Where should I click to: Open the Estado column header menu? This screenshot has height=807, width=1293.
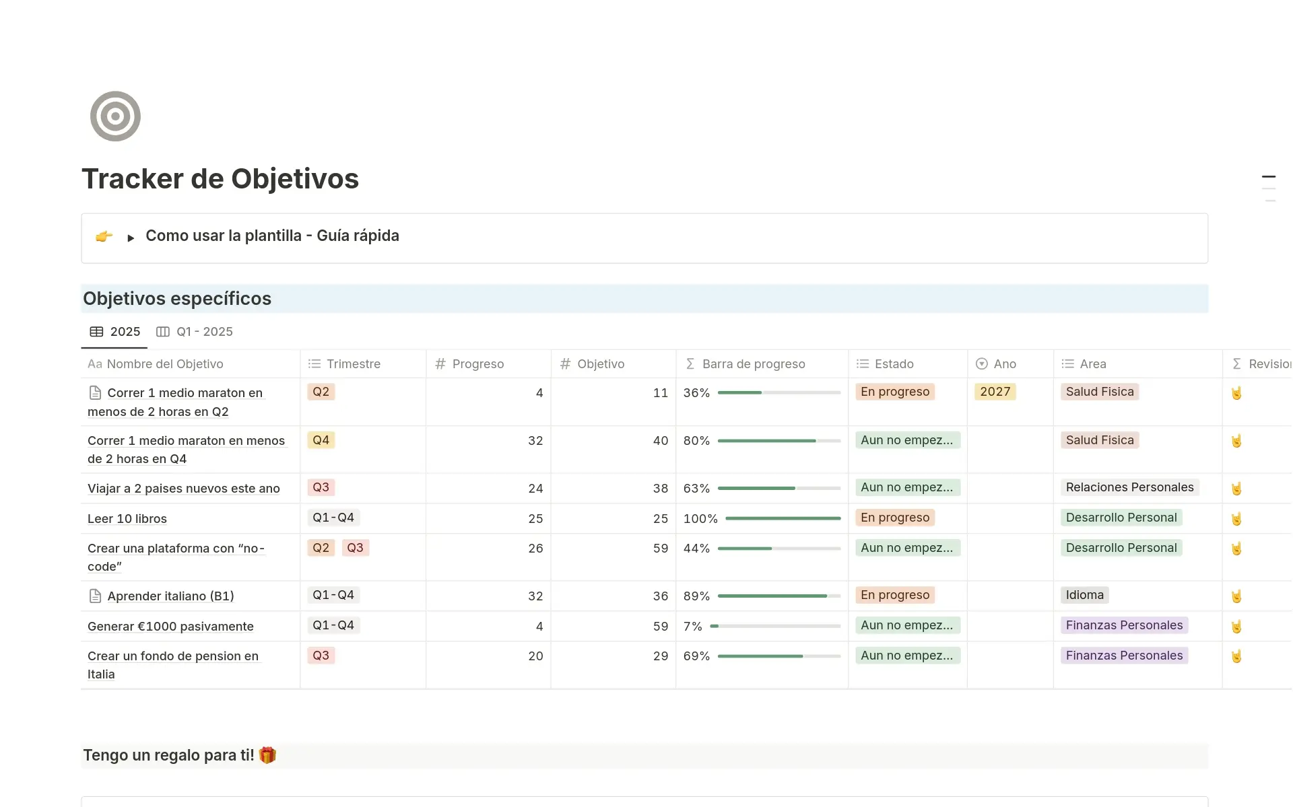point(894,364)
